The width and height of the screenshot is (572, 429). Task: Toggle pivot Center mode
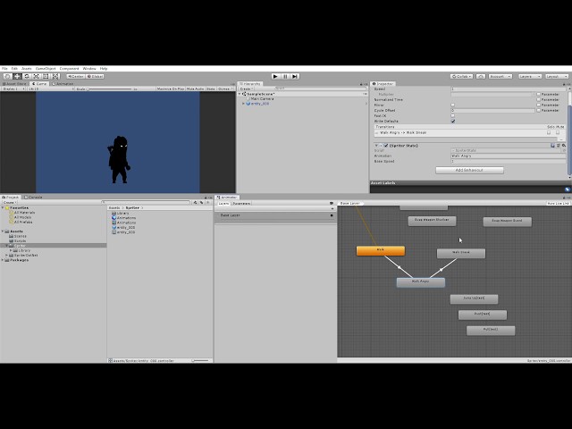point(76,76)
